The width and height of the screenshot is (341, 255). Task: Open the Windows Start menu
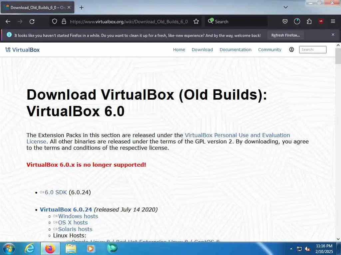(x=9, y=248)
